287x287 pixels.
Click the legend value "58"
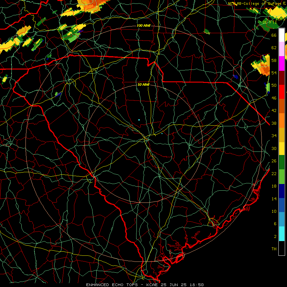click(274, 60)
